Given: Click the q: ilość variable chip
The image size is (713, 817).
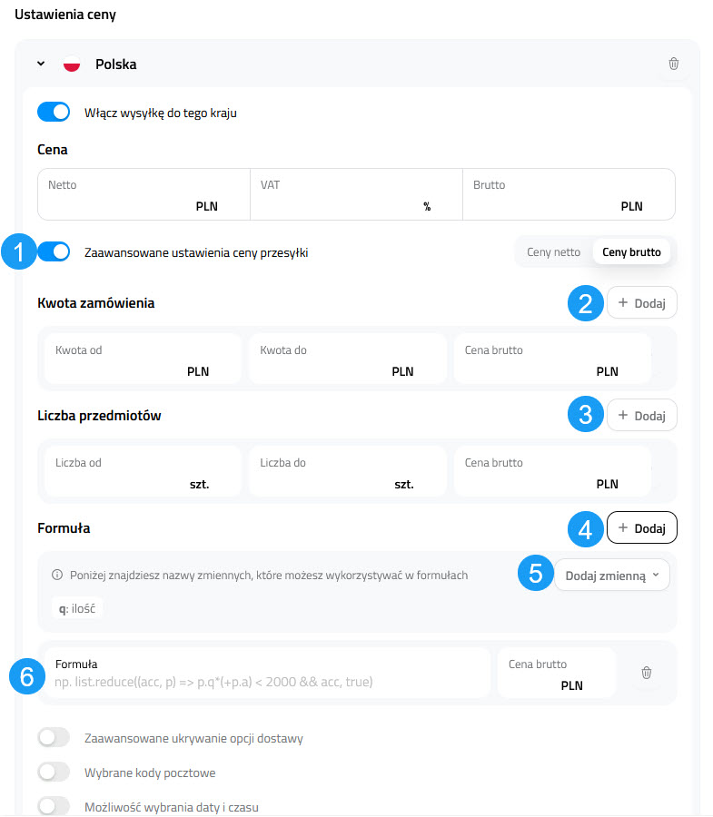Looking at the screenshot, I should tap(77, 609).
